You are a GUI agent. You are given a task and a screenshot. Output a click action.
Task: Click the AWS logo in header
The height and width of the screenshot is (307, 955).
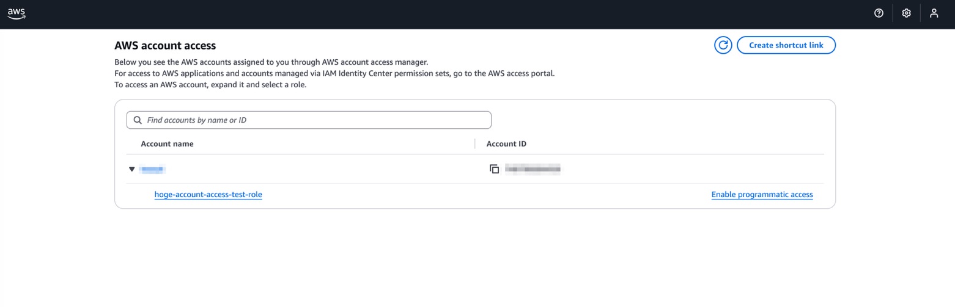pos(17,13)
